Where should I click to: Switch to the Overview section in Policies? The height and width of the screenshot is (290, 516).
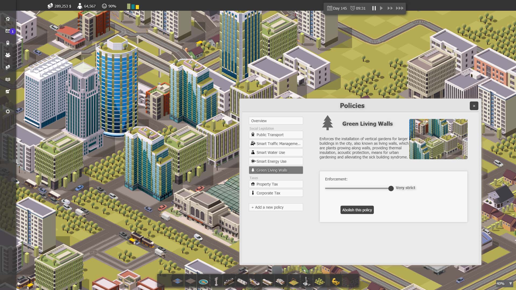[276, 121]
